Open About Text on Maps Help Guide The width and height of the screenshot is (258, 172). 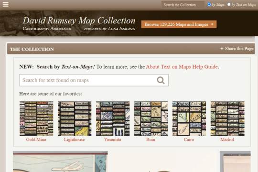point(182,67)
